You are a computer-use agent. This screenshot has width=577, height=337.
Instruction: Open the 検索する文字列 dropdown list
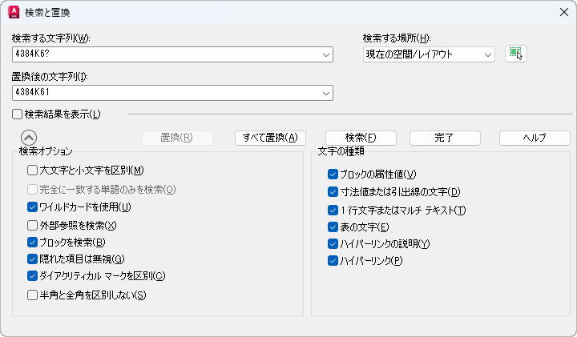[326, 54]
